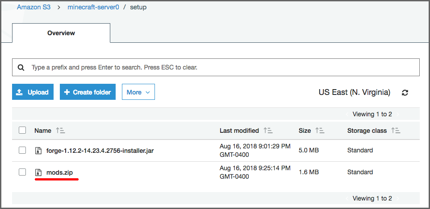Open forge-1.12.2-14.23.4.2756-installer.jar file link
Viewport: 430px width, 209px height.
[x=100, y=151]
